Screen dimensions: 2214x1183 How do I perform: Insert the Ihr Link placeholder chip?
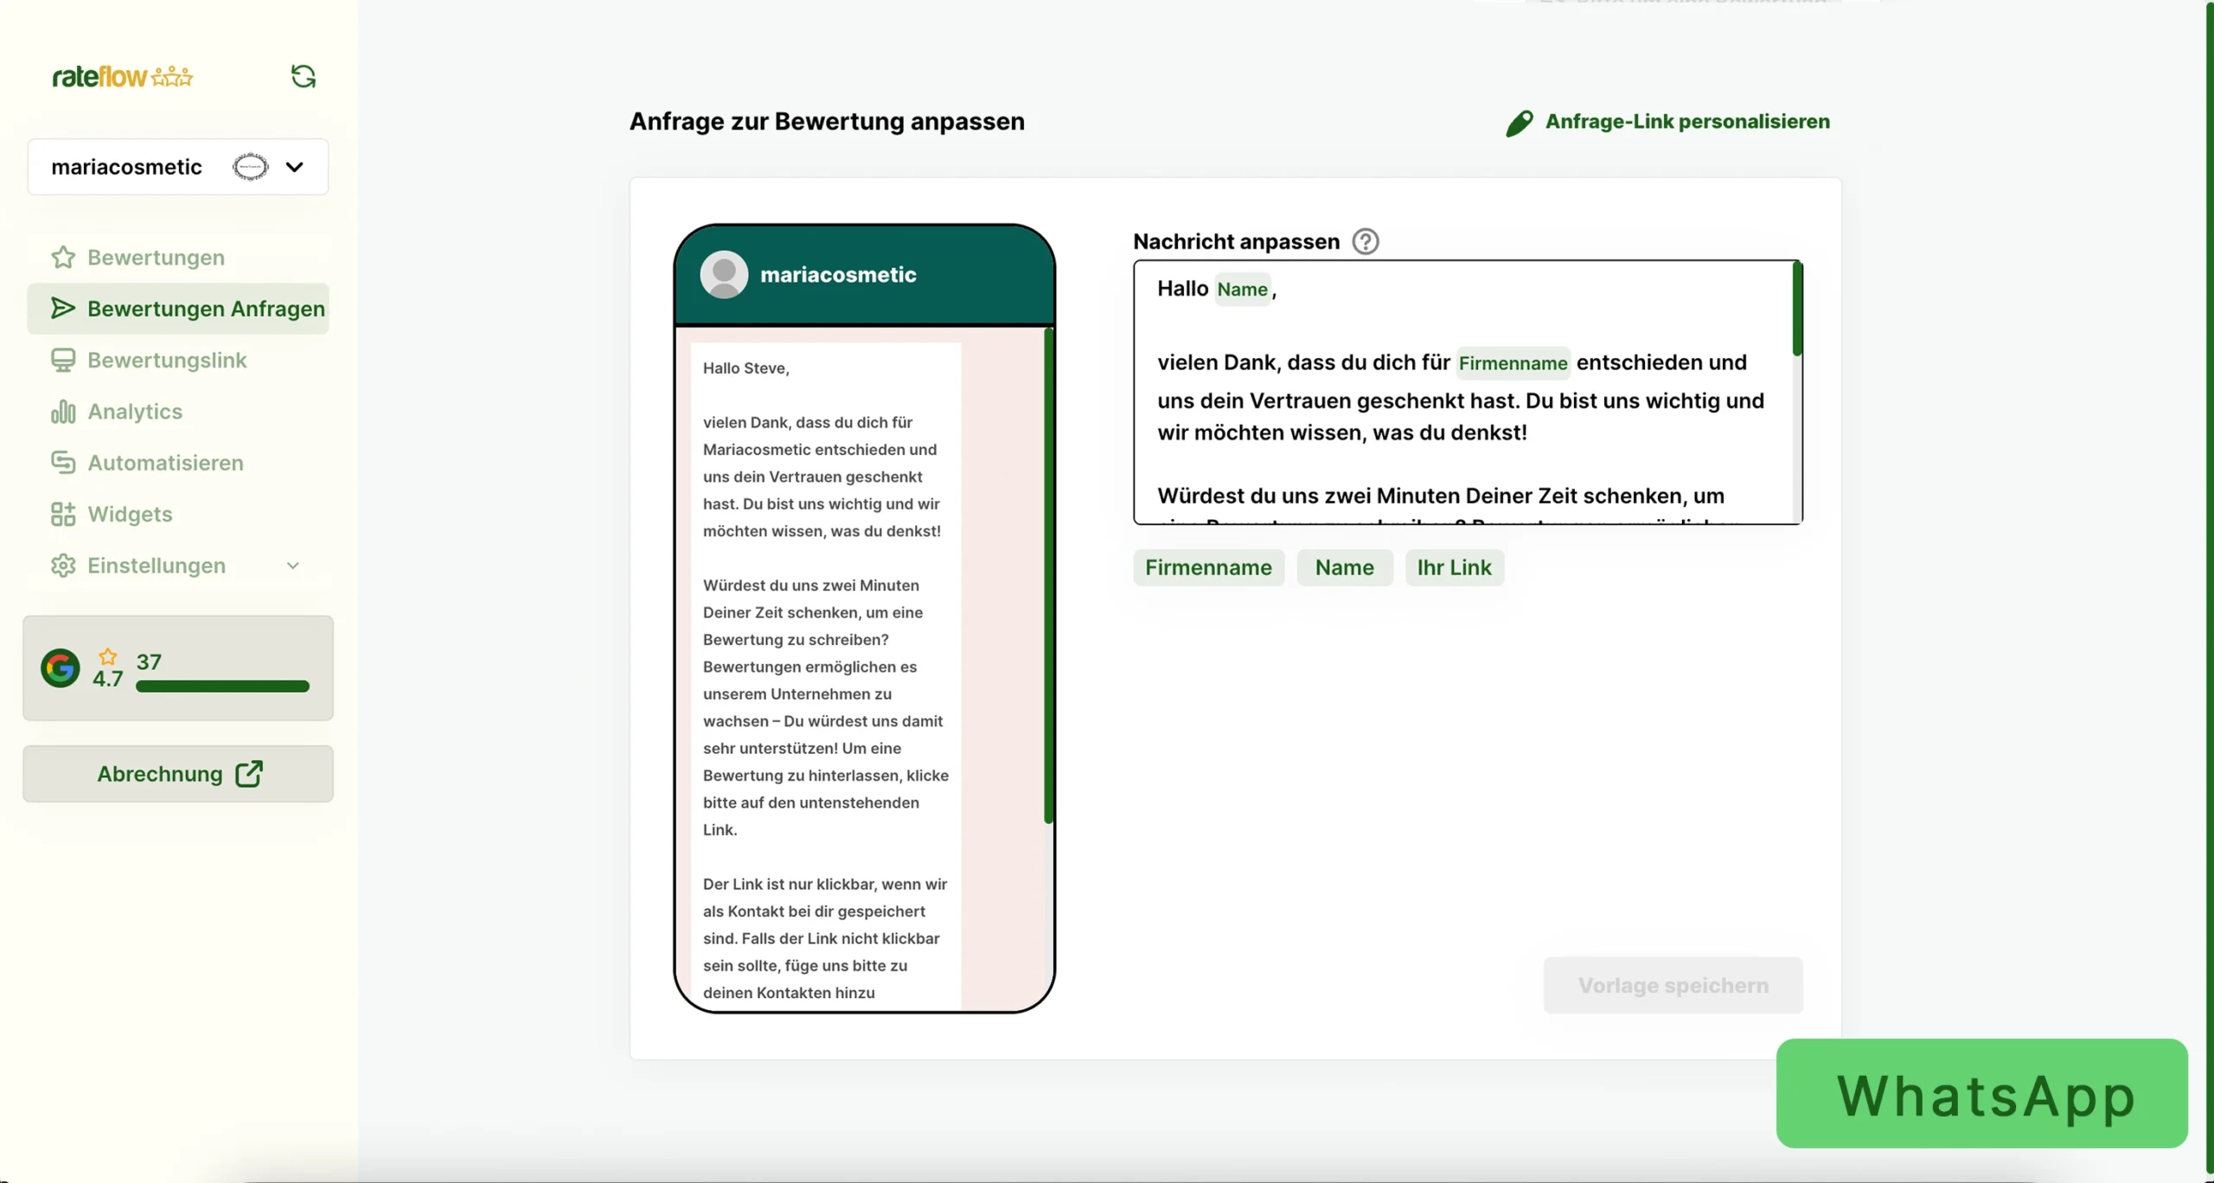(x=1454, y=568)
